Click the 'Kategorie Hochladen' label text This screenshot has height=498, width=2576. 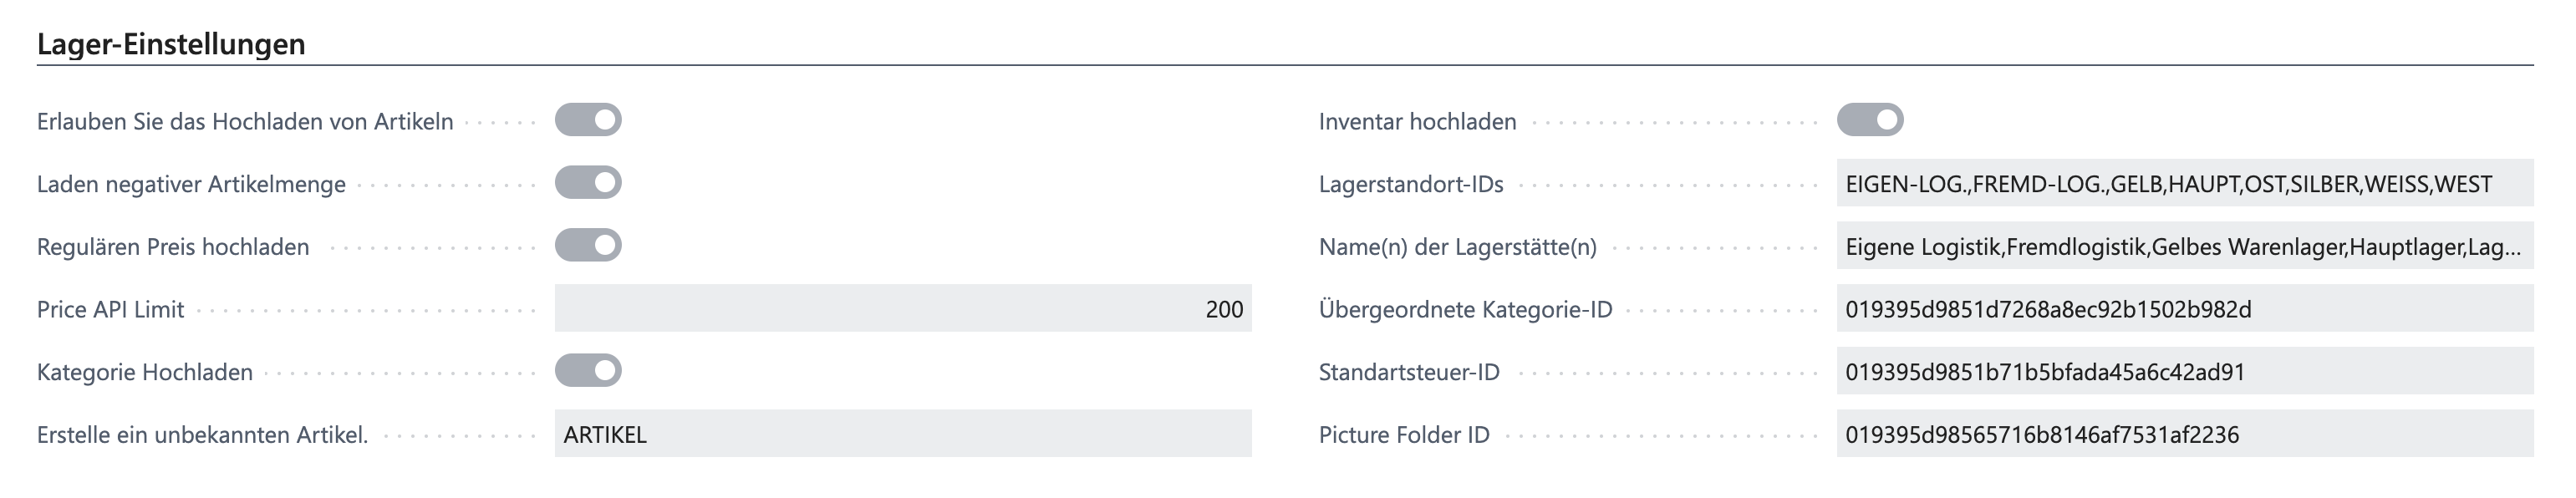[x=145, y=373]
